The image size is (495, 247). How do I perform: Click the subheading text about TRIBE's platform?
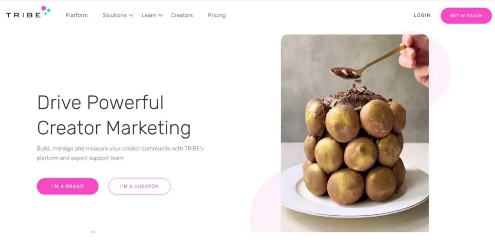120,153
